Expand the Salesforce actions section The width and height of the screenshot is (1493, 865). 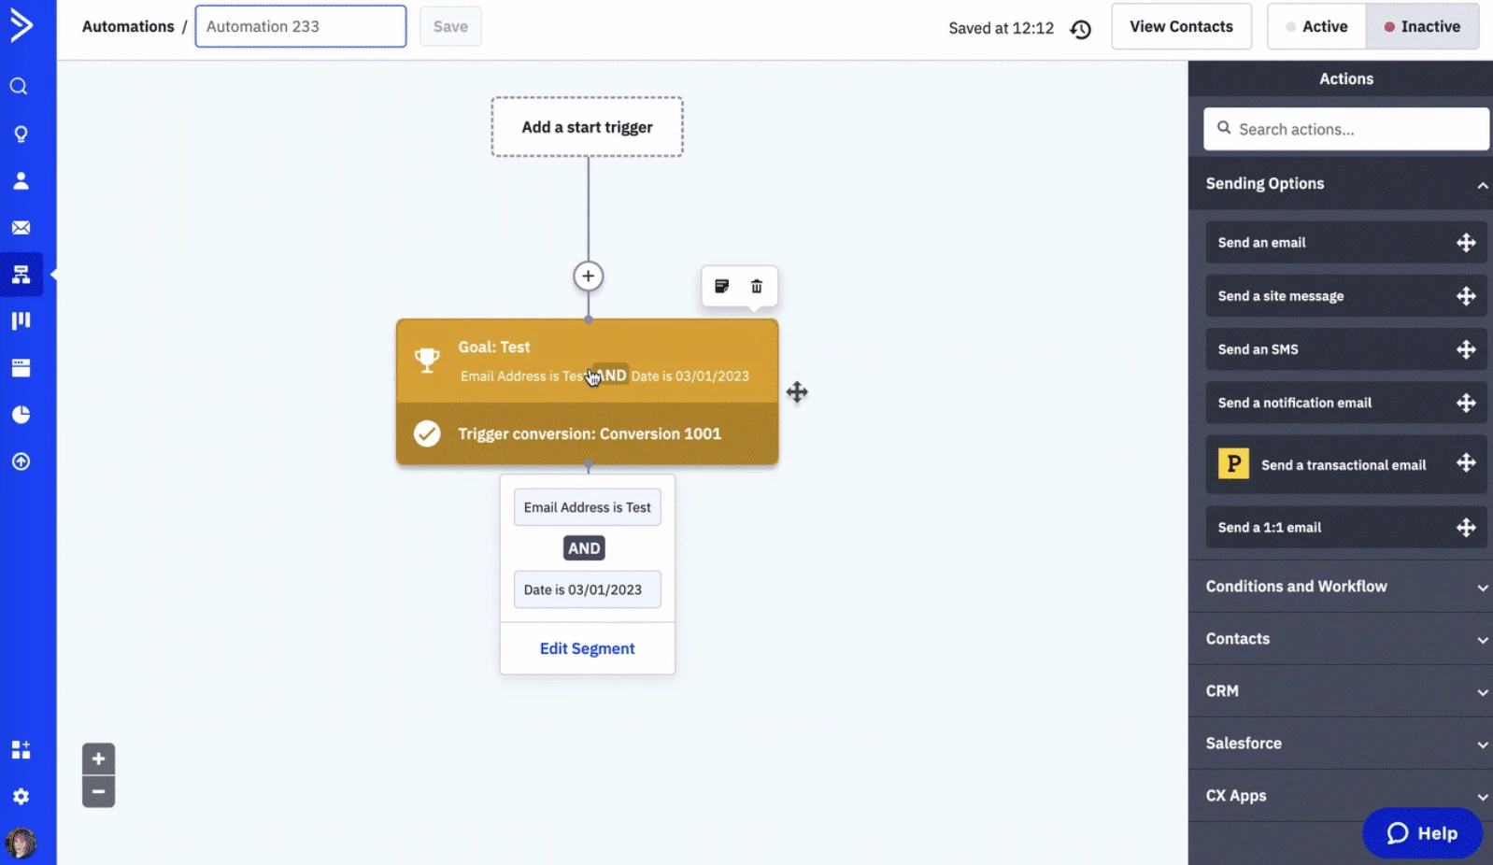click(x=1342, y=744)
